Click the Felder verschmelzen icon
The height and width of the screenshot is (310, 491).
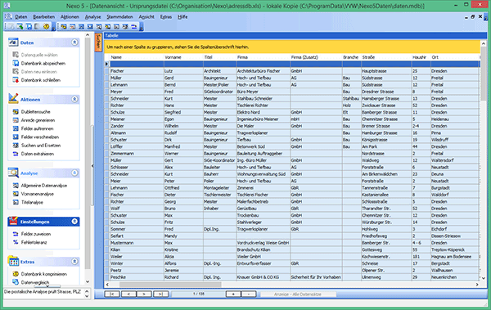[16, 137]
